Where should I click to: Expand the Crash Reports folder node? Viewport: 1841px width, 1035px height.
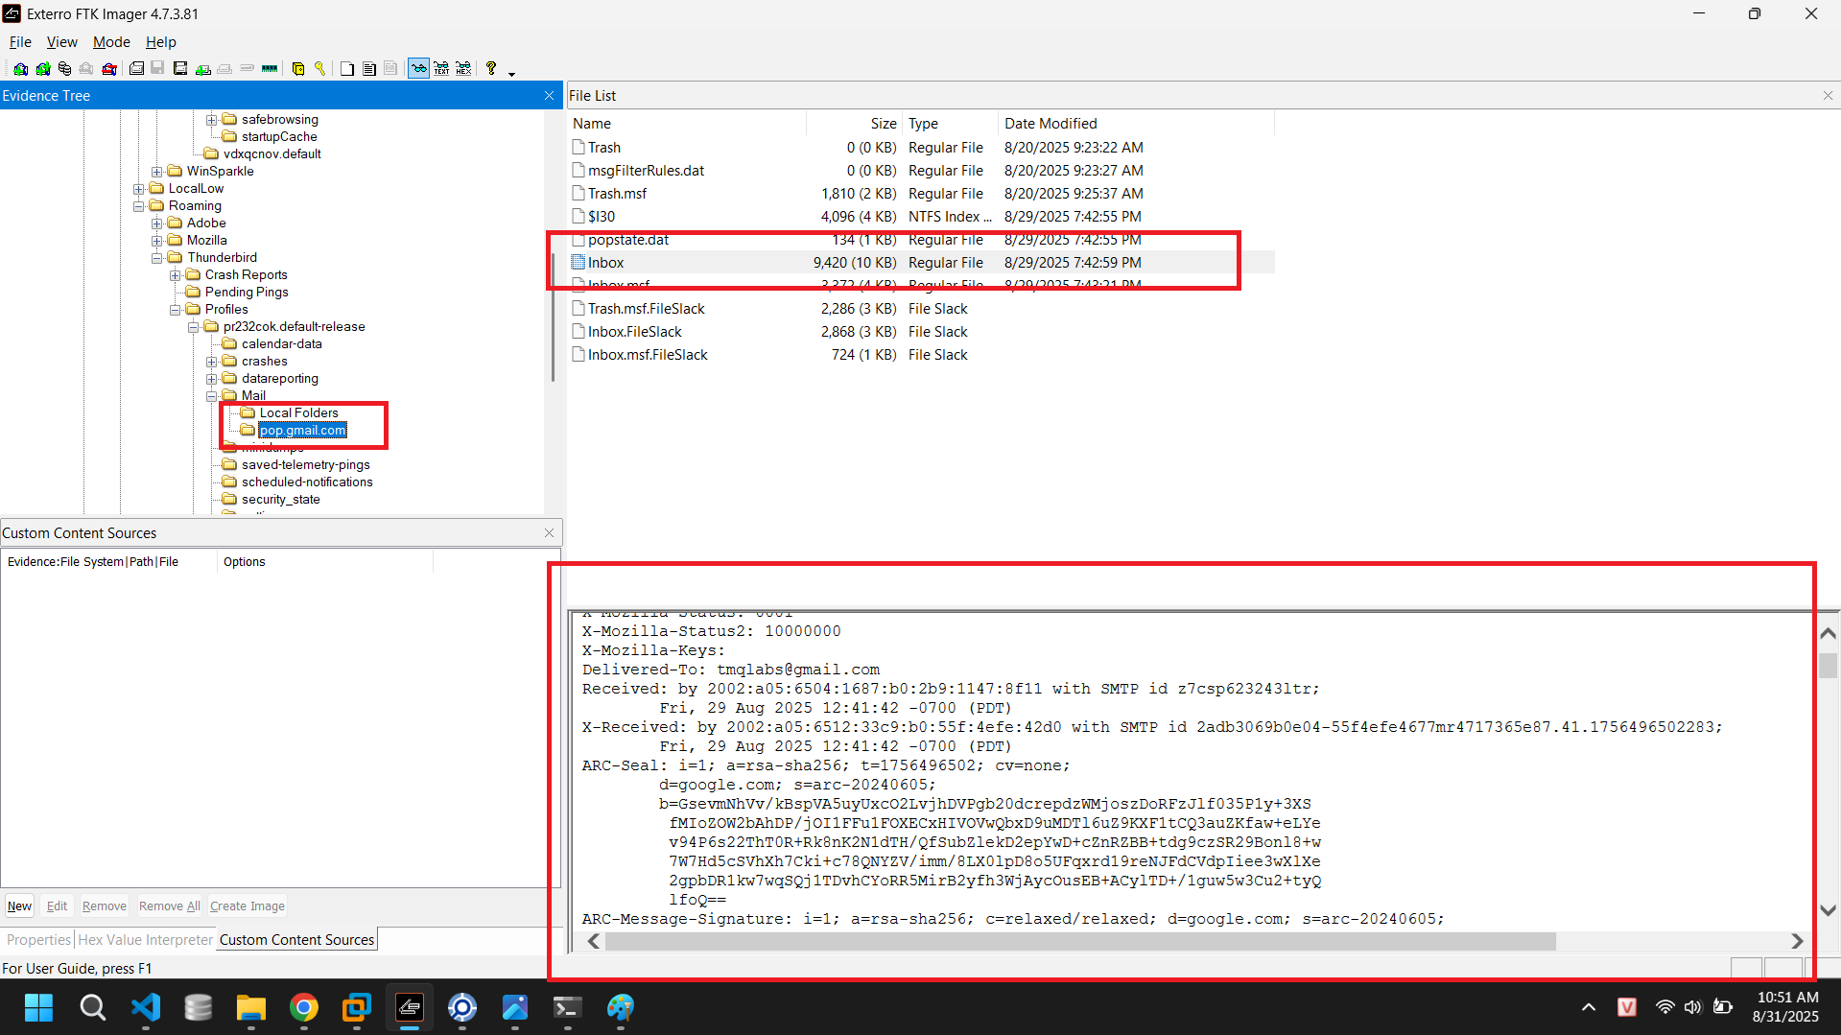[175, 275]
